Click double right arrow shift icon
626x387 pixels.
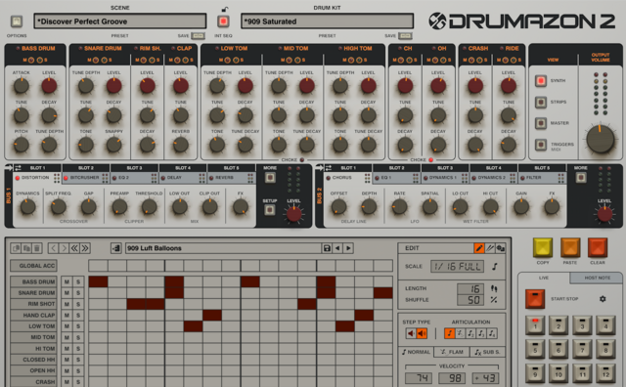coord(85,248)
